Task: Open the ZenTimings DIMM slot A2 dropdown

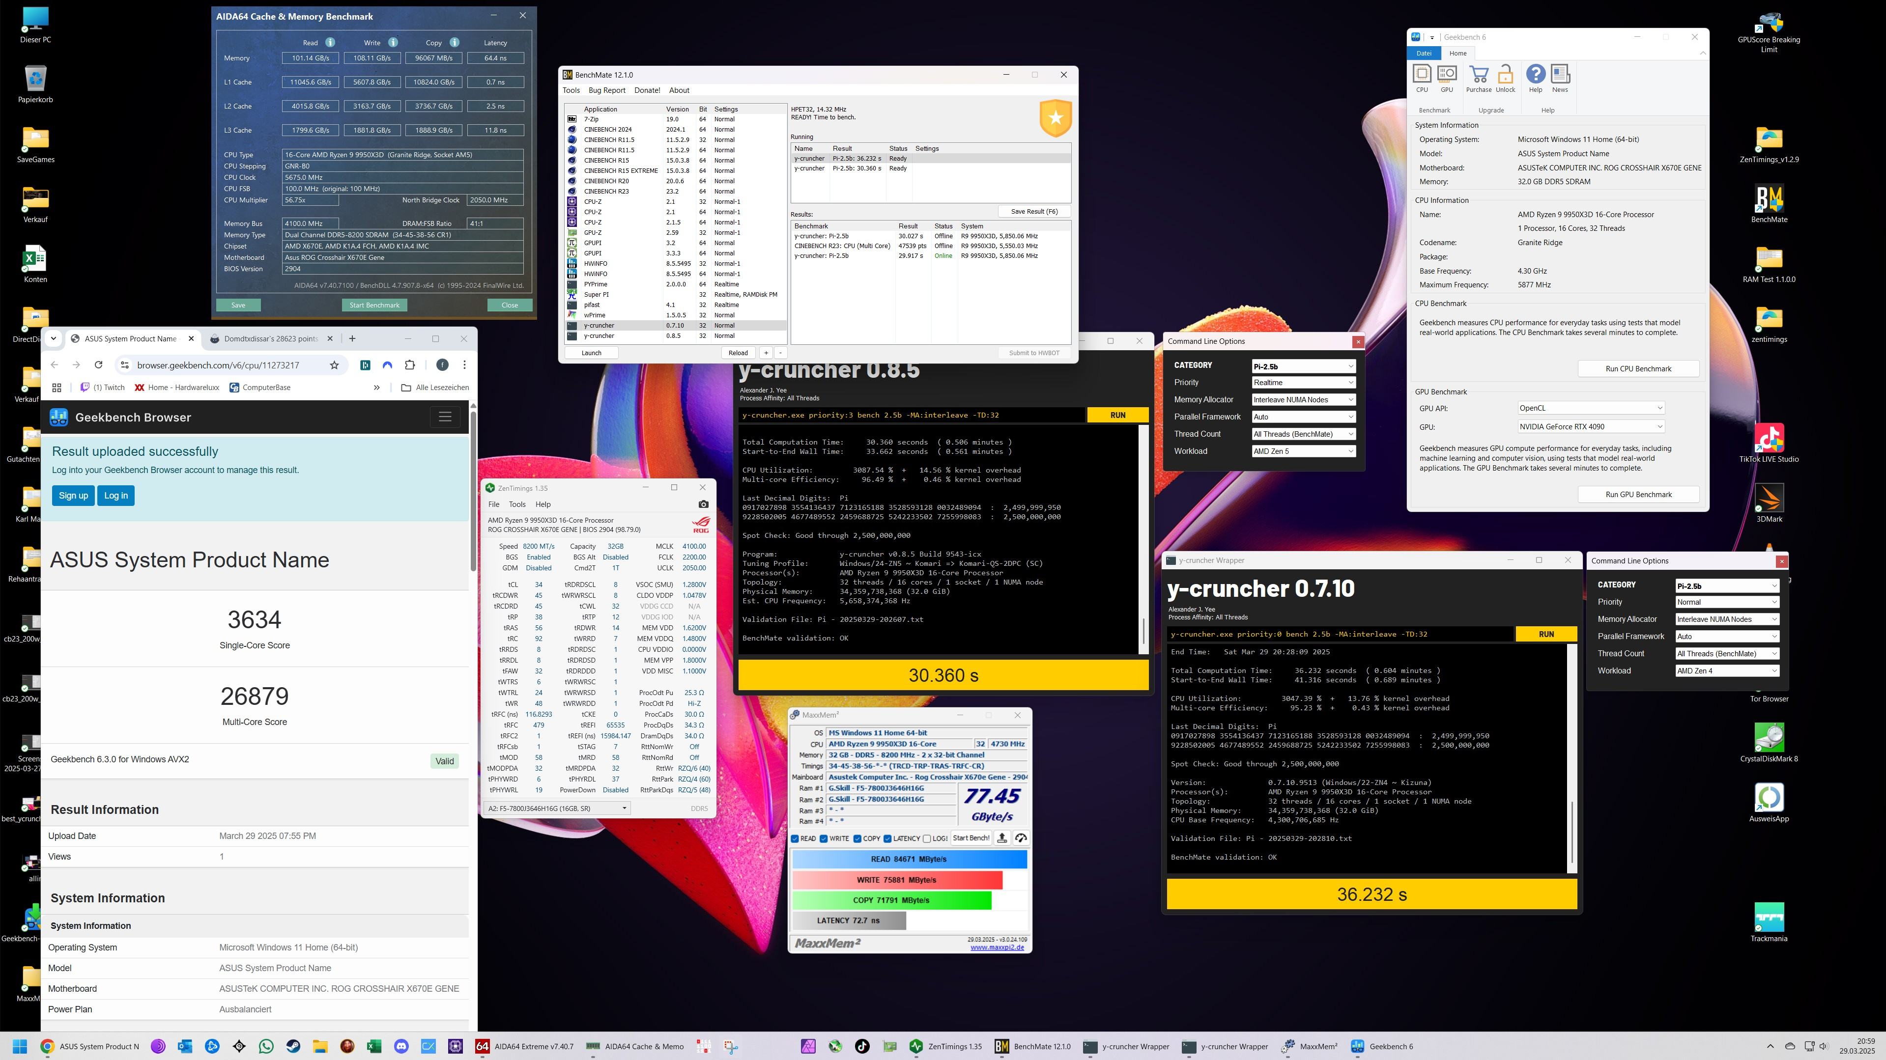Action: [557, 808]
